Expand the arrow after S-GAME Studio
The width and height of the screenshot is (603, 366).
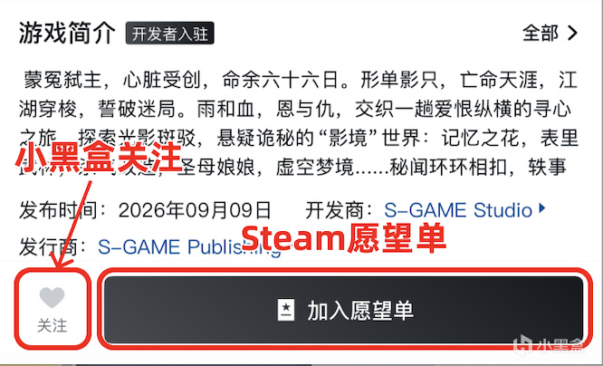(542, 208)
